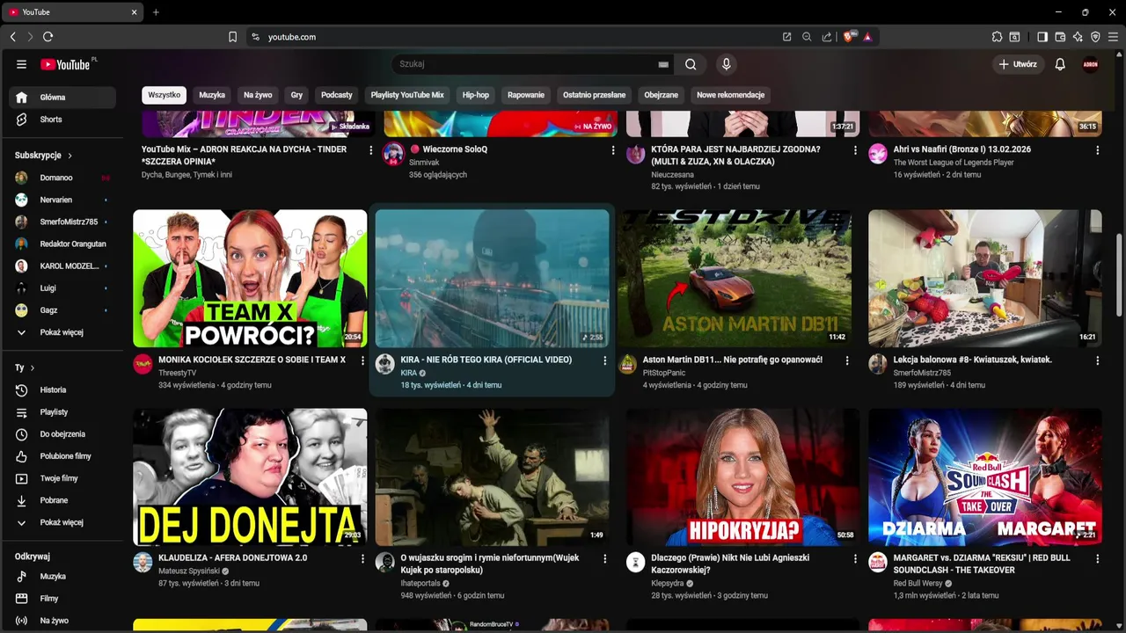This screenshot has width=1126, height=633.
Task: Open Redaktor Orangutan subscription channel
Action: click(62, 244)
